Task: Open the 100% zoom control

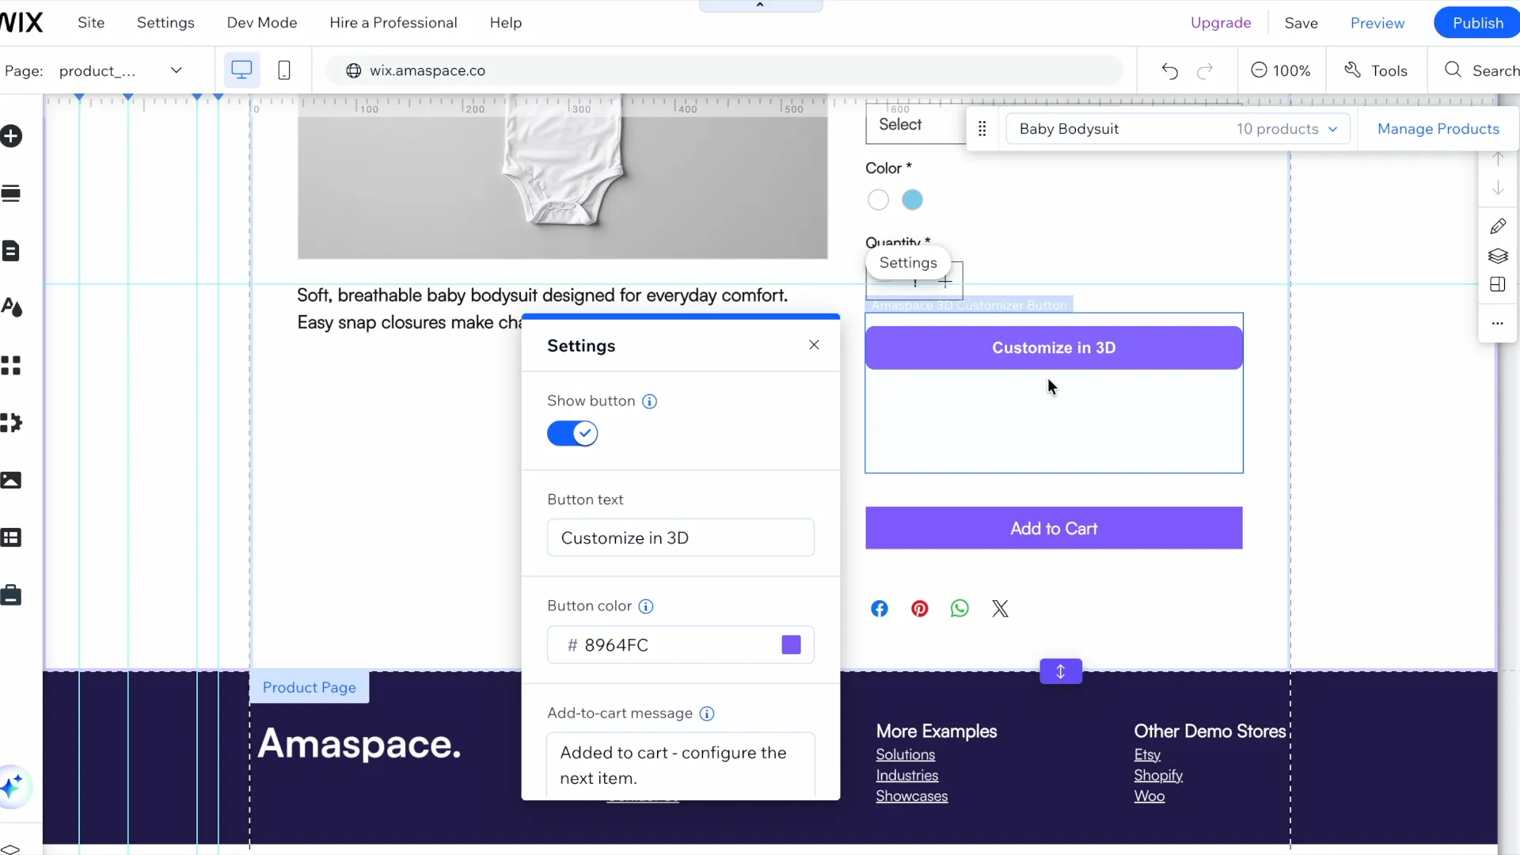Action: coord(1281,71)
